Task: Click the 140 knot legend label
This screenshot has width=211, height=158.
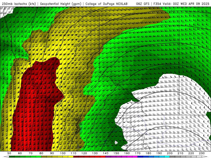Action: coord(105,153)
